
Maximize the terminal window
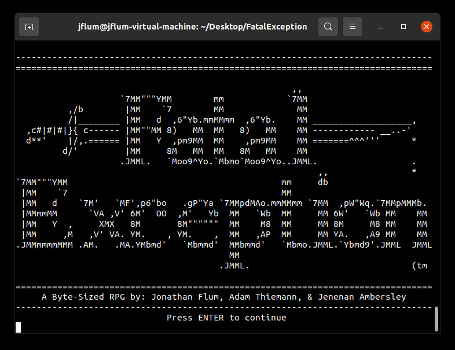(403, 27)
